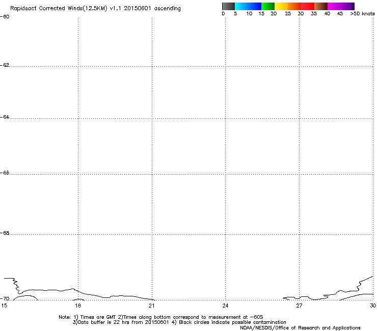Click the '18' longitude axis label
This screenshot has height=331, width=377.
[x=78, y=306]
